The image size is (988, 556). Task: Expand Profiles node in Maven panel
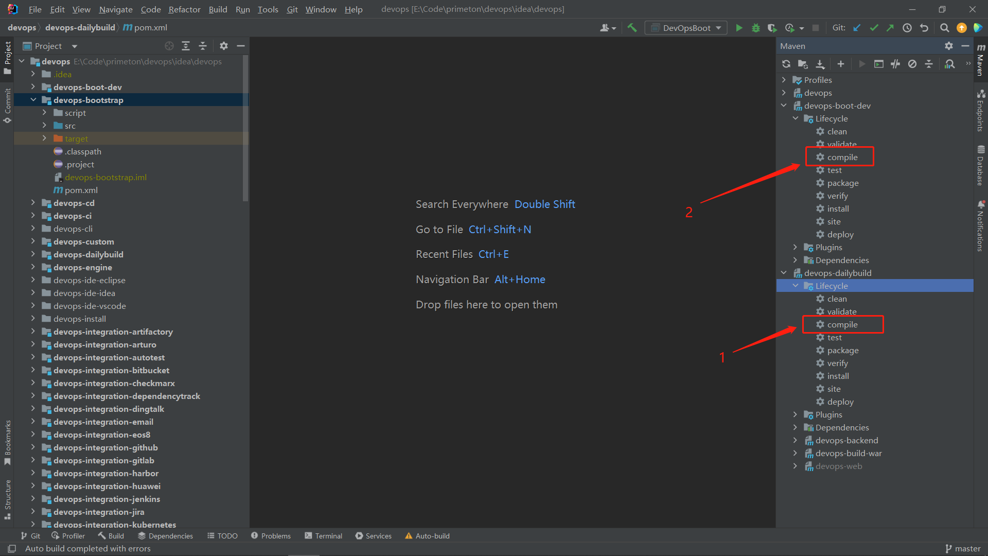[784, 80]
